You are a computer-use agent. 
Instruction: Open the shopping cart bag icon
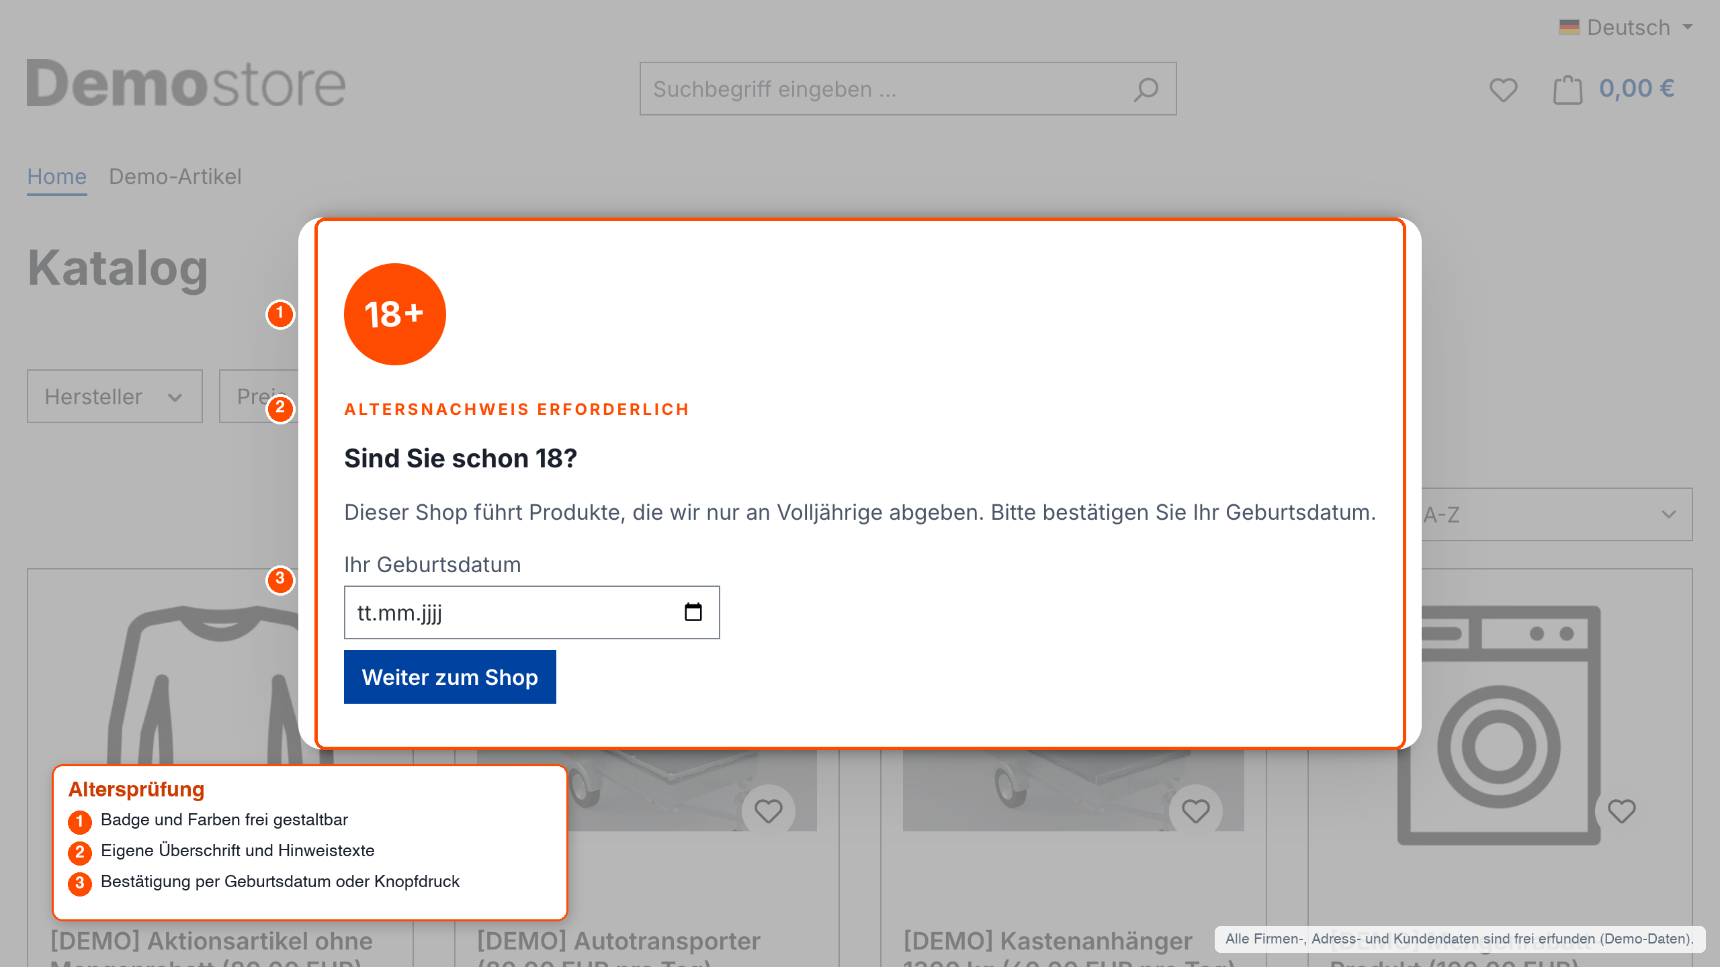[1568, 89]
